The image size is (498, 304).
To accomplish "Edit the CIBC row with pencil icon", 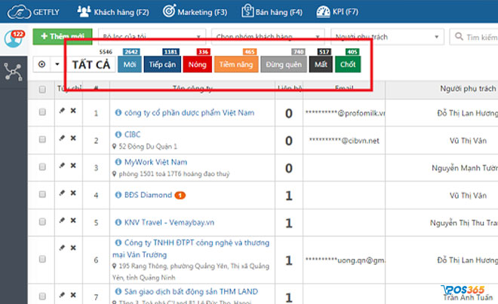I will coord(62,138).
